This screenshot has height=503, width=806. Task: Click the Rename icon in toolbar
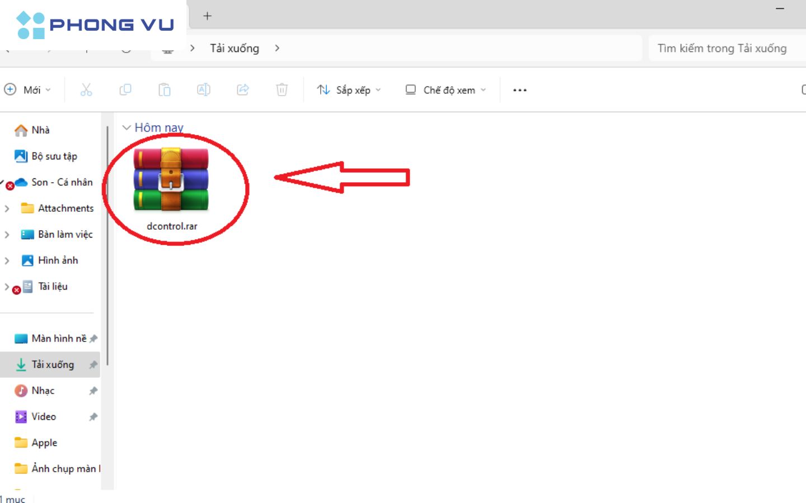pyautogui.click(x=204, y=90)
